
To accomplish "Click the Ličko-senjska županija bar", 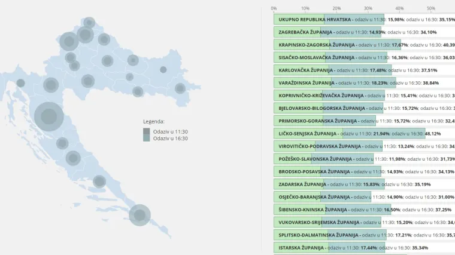I will [350, 133].
